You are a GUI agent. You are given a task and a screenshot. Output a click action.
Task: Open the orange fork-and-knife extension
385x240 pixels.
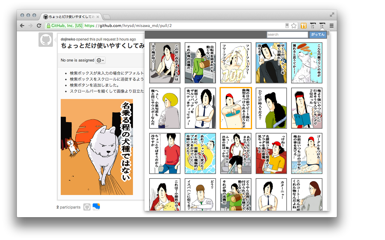coord(303,26)
